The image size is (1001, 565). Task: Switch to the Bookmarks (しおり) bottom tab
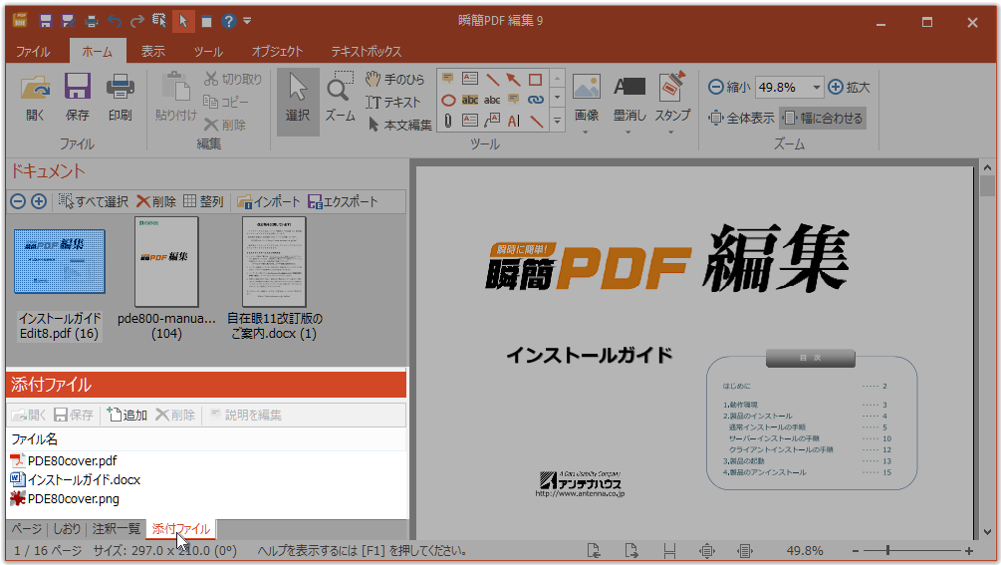[67, 528]
